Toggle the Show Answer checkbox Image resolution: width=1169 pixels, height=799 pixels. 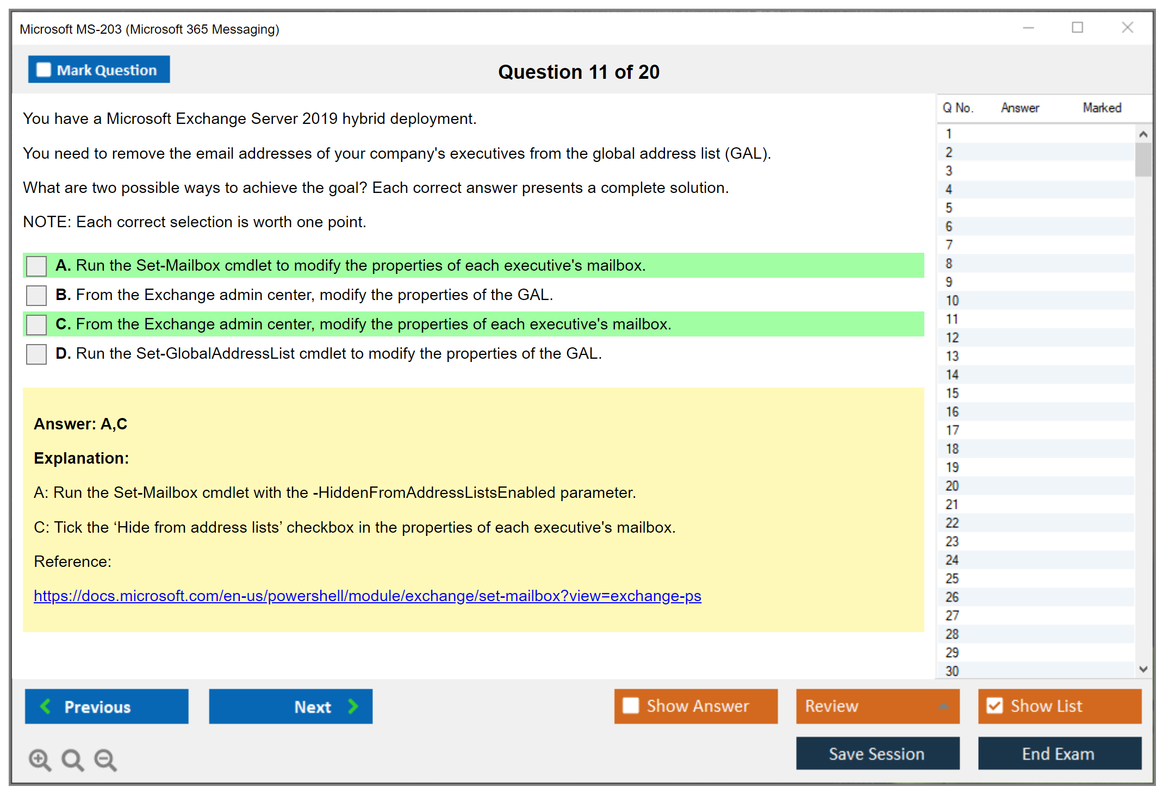631,706
